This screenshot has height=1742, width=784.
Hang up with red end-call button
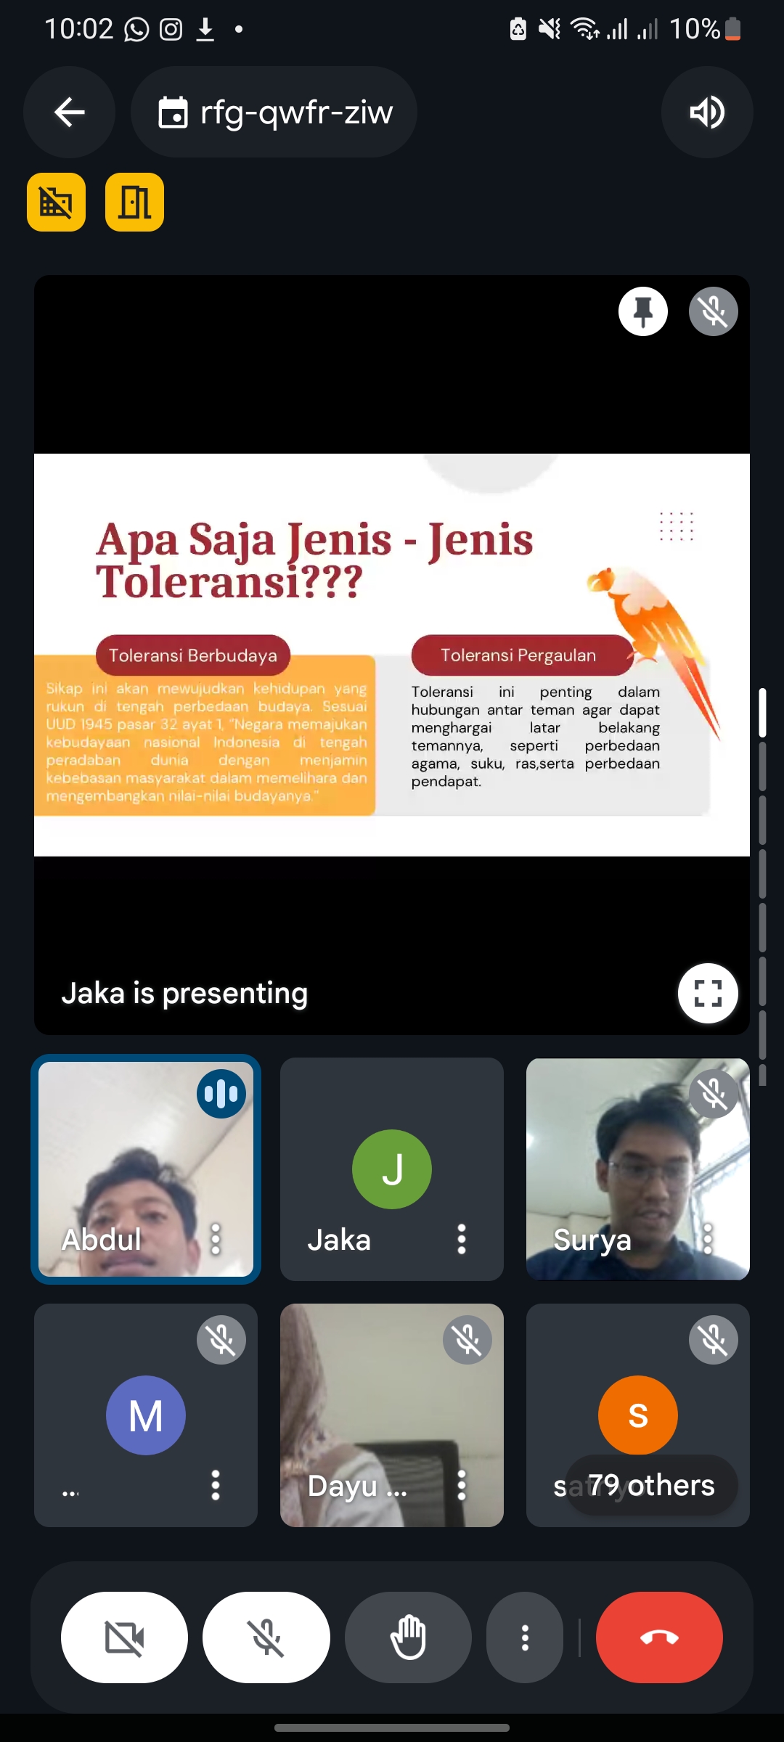pos(659,1637)
